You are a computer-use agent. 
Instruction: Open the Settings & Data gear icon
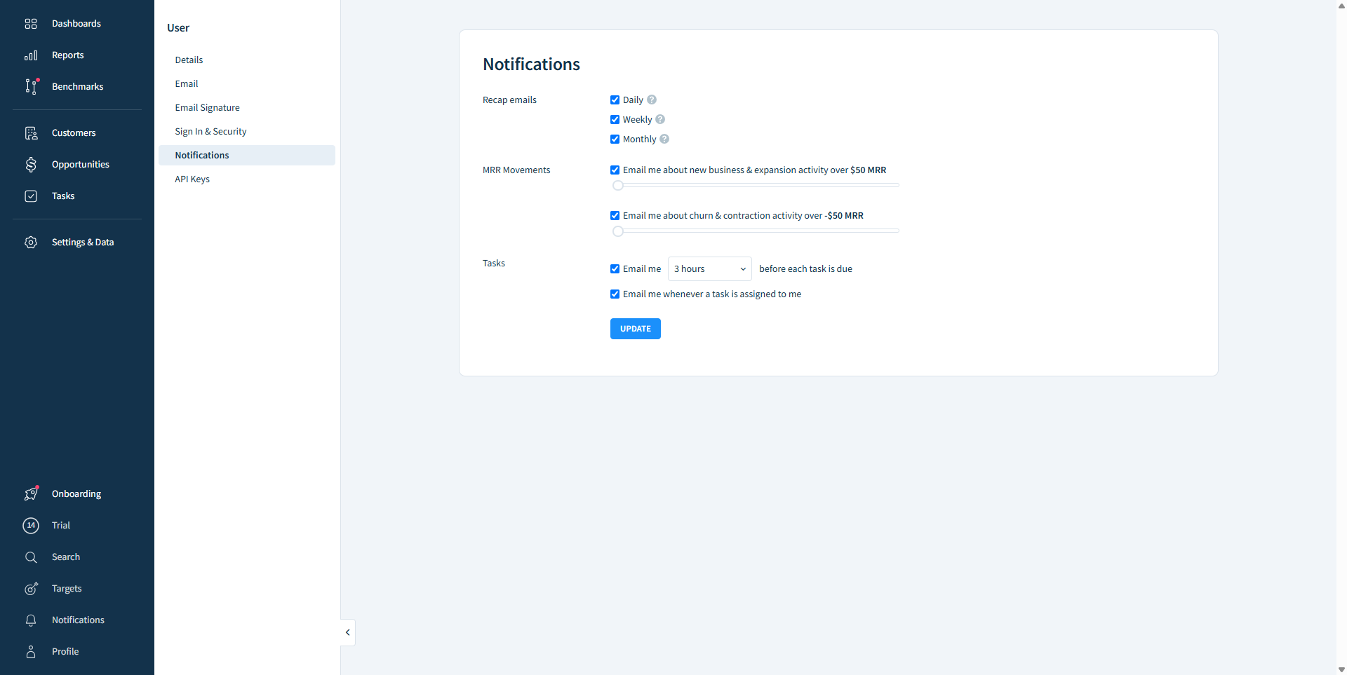(31, 243)
